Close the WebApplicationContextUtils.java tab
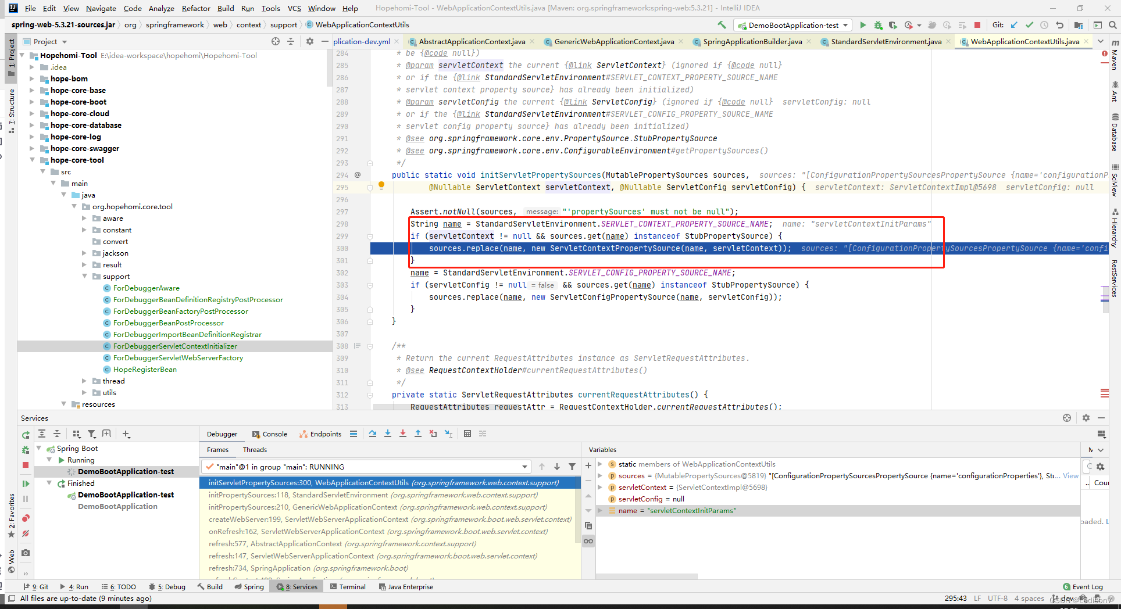1121x609 pixels. pyautogui.click(x=1087, y=41)
